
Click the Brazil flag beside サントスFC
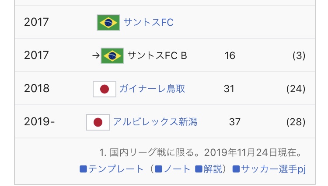point(108,22)
